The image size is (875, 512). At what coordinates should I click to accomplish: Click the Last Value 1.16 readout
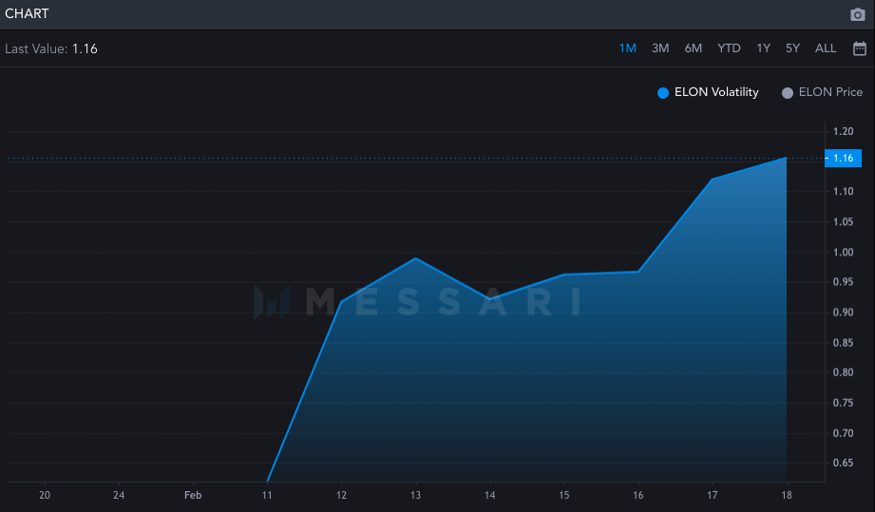pos(50,49)
